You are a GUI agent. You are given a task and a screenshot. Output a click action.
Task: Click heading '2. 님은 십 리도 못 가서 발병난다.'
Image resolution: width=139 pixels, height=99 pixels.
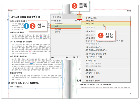(24, 83)
